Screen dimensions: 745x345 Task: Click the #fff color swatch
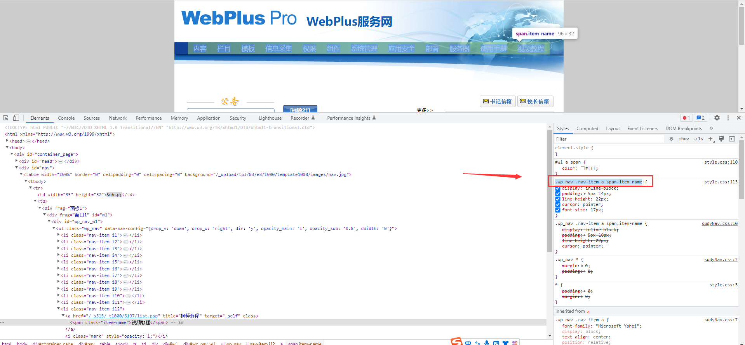(583, 168)
